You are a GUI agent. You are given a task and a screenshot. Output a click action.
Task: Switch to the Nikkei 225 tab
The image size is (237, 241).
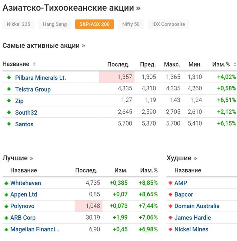[19, 24]
